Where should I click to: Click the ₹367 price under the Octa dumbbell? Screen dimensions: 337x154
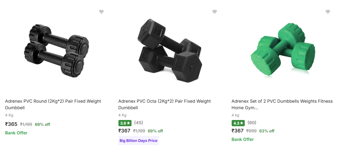(x=124, y=131)
